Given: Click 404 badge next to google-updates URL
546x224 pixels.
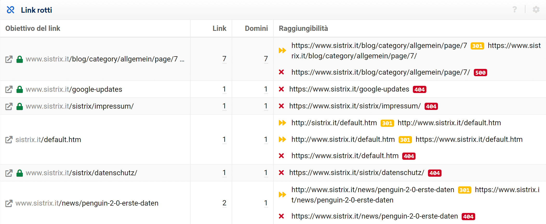Looking at the screenshot, I should click(420, 89).
